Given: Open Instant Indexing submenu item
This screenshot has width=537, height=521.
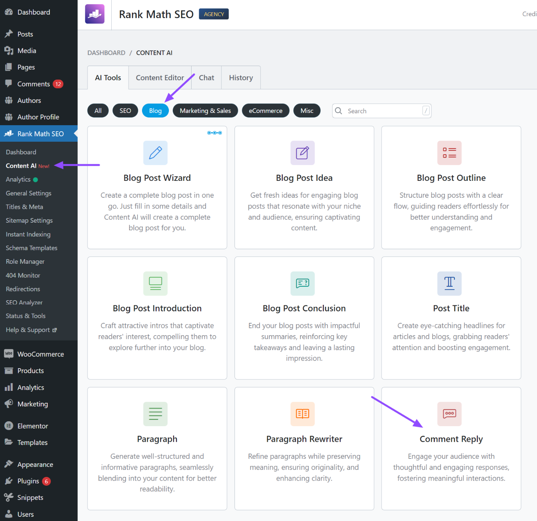Looking at the screenshot, I should click(x=28, y=234).
